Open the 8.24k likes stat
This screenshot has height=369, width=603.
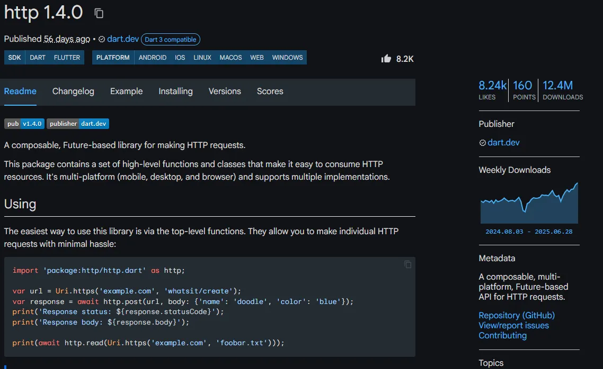coord(492,90)
